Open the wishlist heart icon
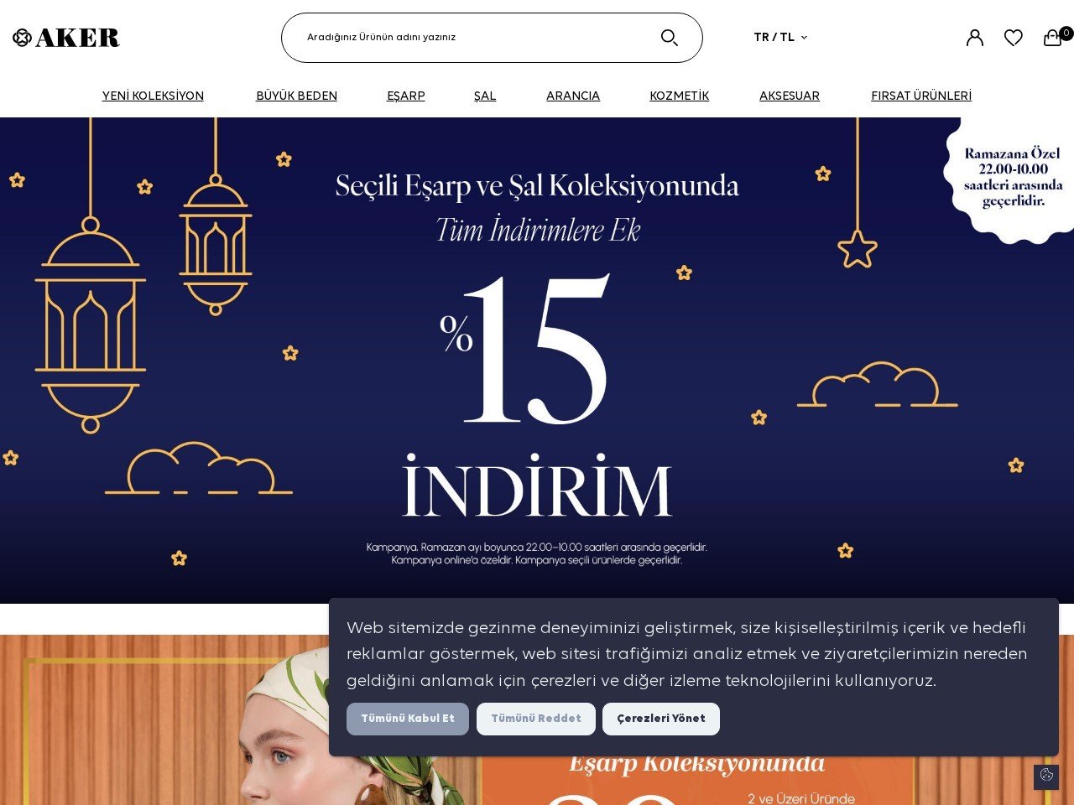The width and height of the screenshot is (1074, 805). point(1014,38)
